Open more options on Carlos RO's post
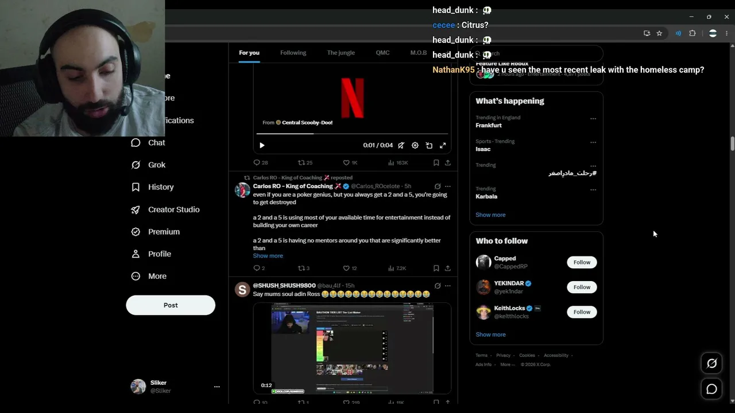Screen dimensions: 735x413 pos(448,186)
